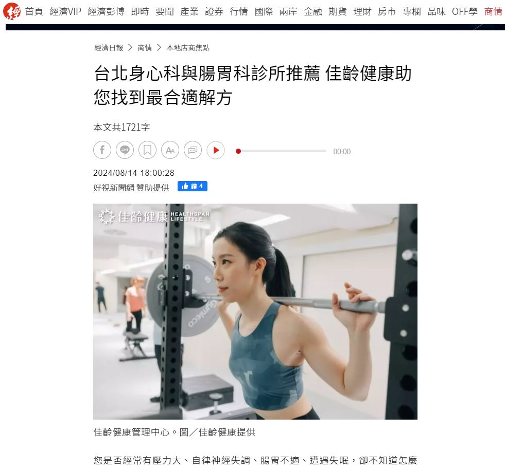Open the font size AA icon

(170, 150)
